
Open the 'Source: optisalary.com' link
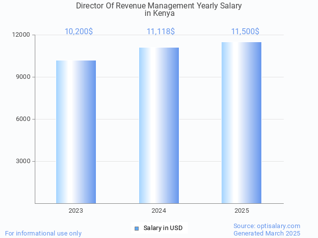[x=267, y=226]
